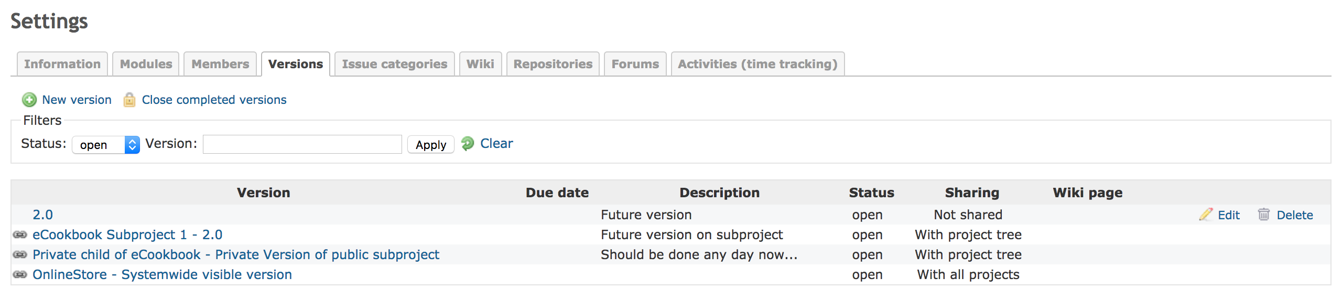Focus the Version filter text field
Screen dimensions: 1342x299
coord(302,144)
